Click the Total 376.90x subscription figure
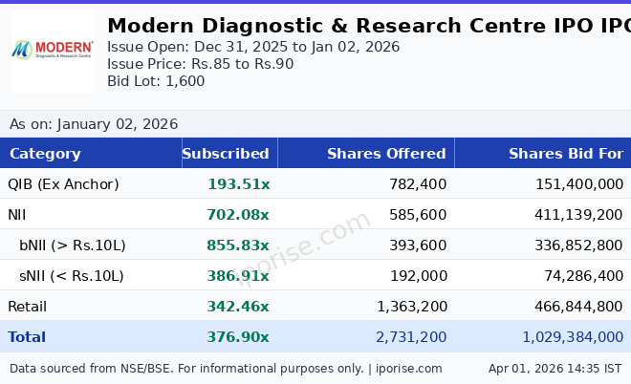 coord(238,337)
